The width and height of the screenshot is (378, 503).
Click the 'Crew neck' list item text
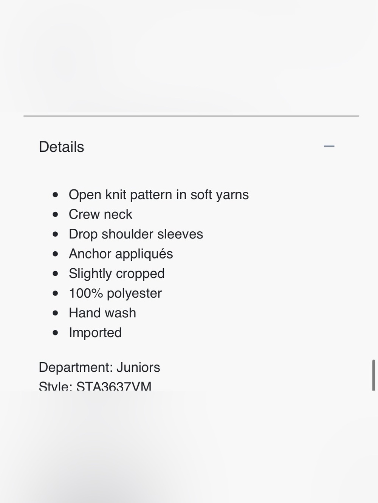pos(101,214)
